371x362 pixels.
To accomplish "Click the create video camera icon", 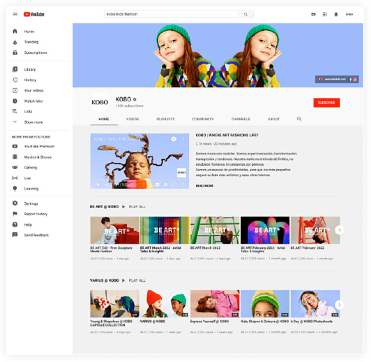I will coord(314,14).
